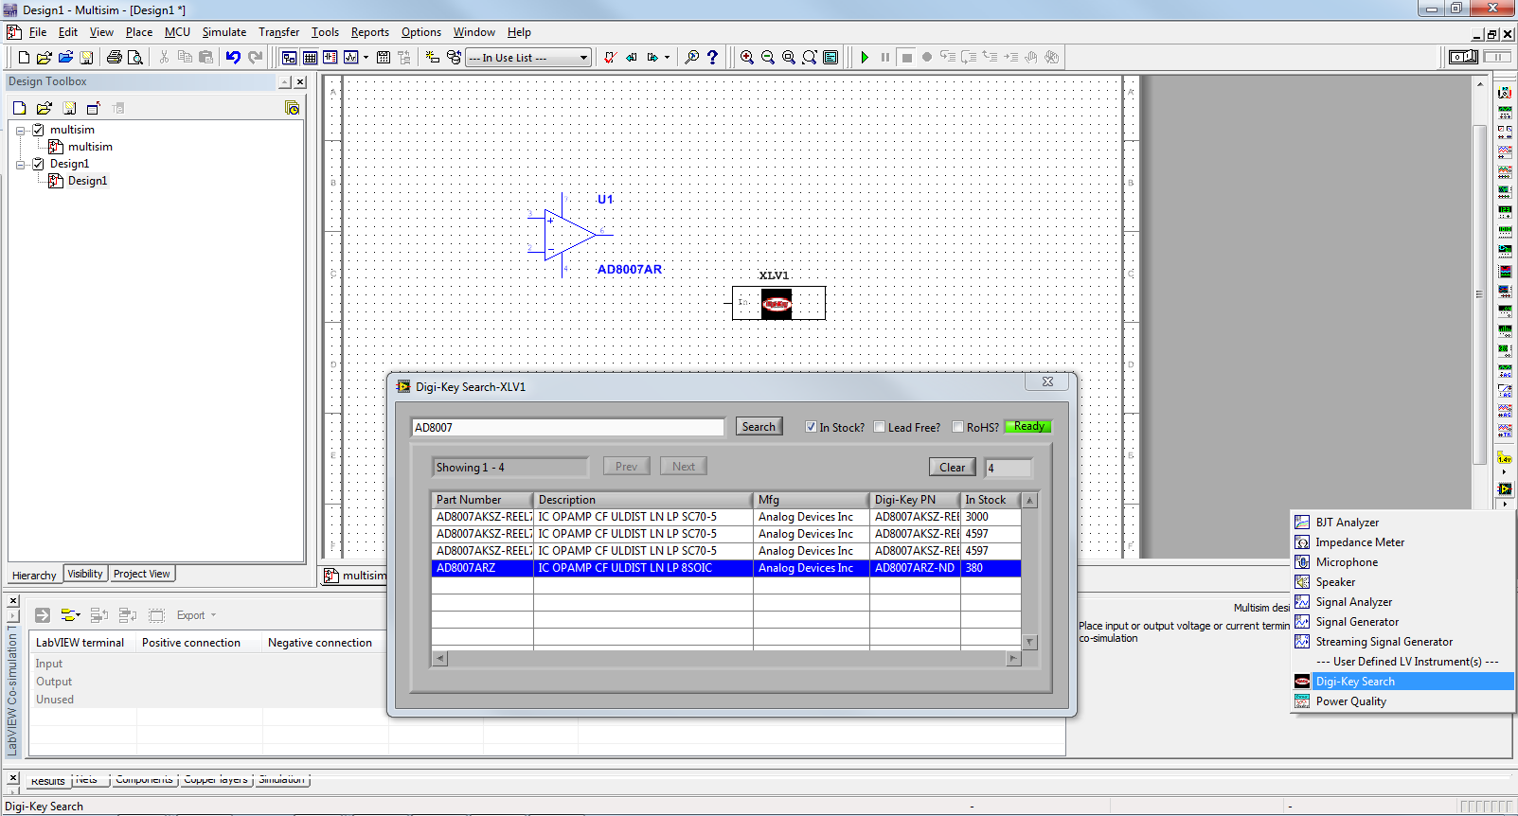Viewport: 1518px width, 816px height.
Task: Click the Design Toolbox open file icon
Action: 44,108
